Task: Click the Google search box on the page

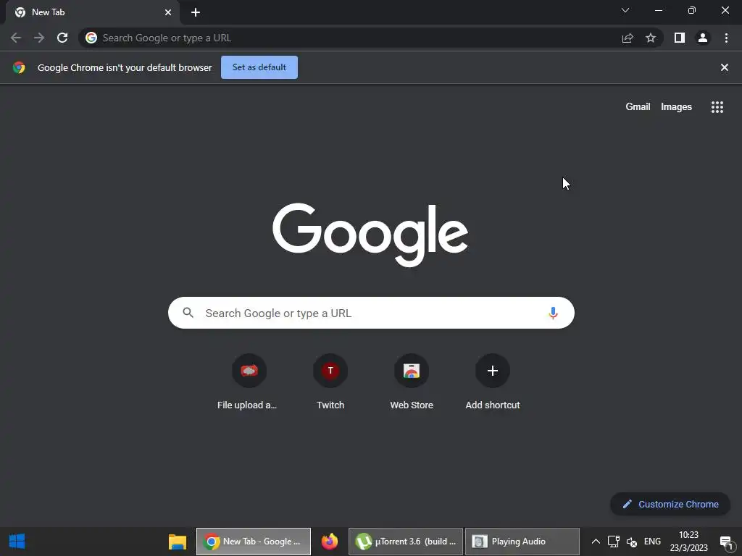Action: [x=371, y=313]
